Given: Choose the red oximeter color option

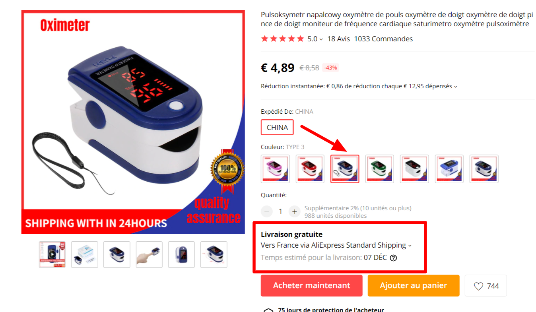Looking at the screenshot, I should point(310,169).
